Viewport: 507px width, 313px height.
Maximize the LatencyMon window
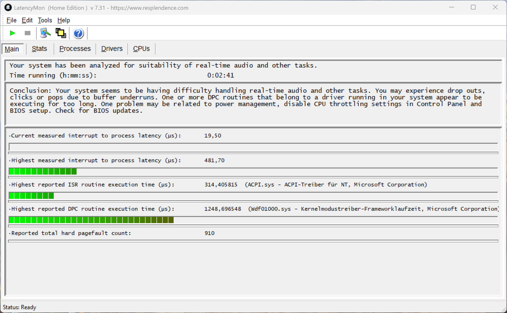click(x=473, y=7)
